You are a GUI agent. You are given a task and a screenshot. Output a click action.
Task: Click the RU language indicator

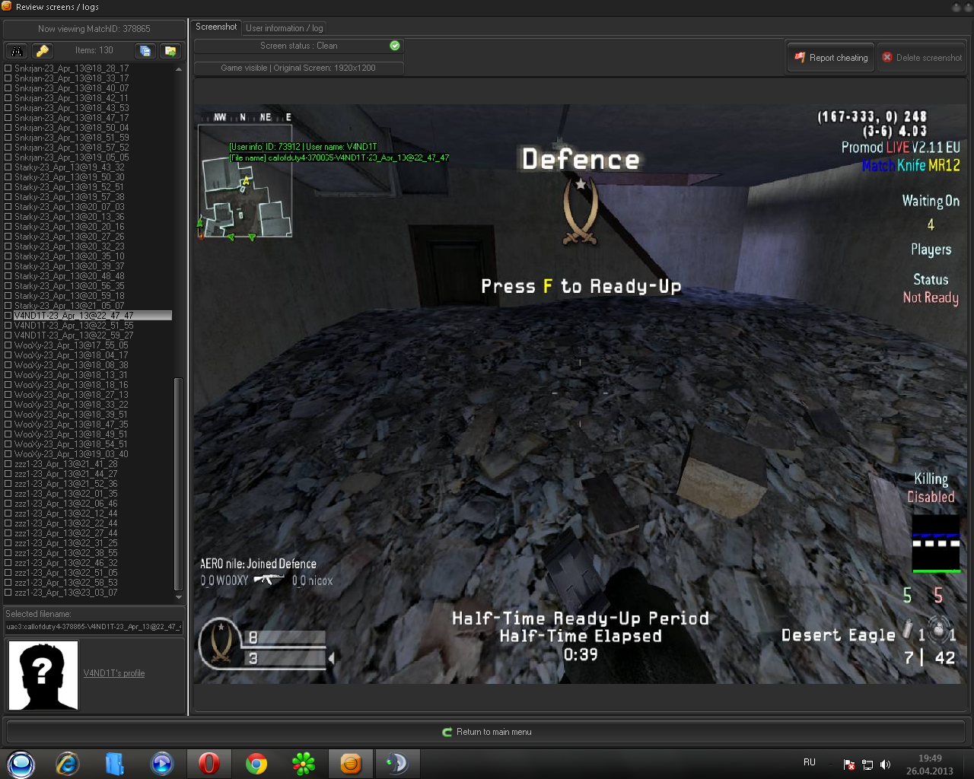(x=810, y=762)
